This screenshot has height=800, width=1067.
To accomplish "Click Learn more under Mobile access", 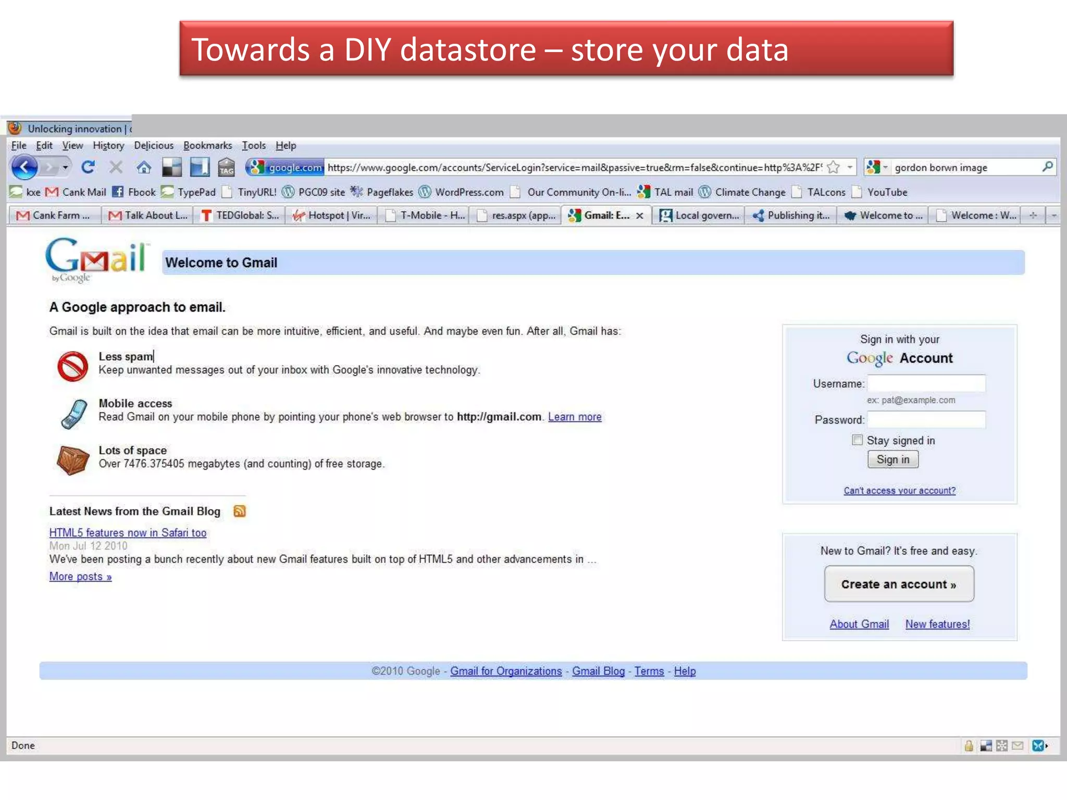I will pyautogui.click(x=575, y=417).
